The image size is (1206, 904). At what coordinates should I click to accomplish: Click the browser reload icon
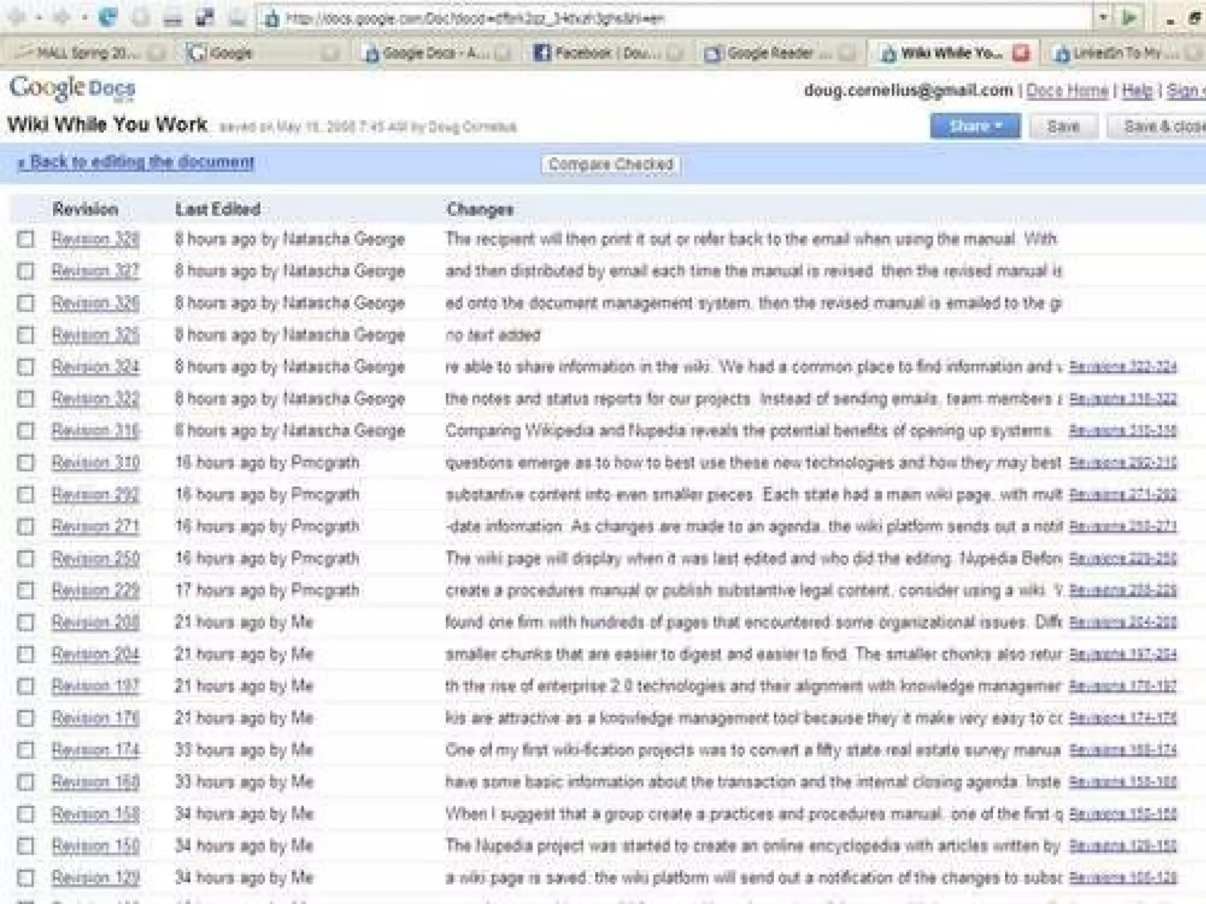pos(107,18)
